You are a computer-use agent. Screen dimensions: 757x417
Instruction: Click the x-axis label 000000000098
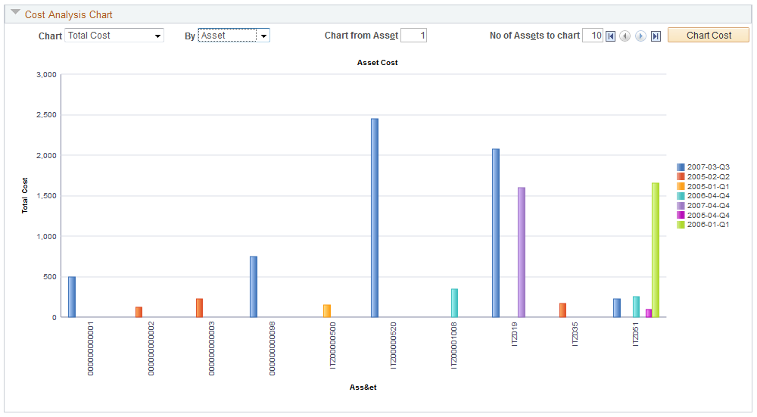(x=273, y=348)
